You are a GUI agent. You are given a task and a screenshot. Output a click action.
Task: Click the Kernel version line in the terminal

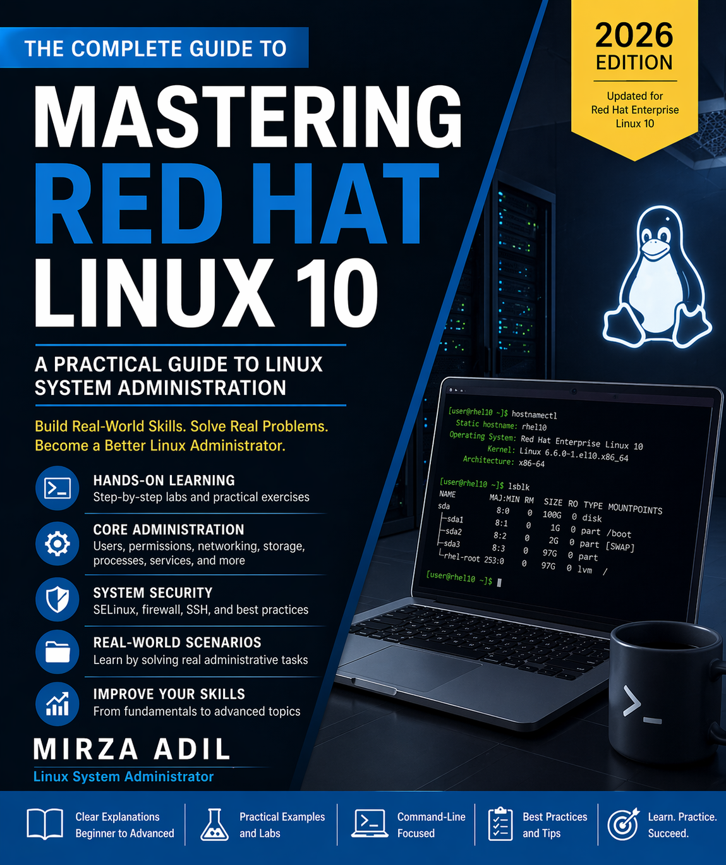pos(558,453)
